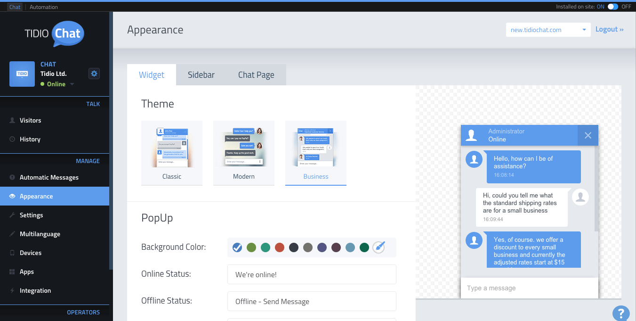Select the Automation tab in top bar

(44, 7)
